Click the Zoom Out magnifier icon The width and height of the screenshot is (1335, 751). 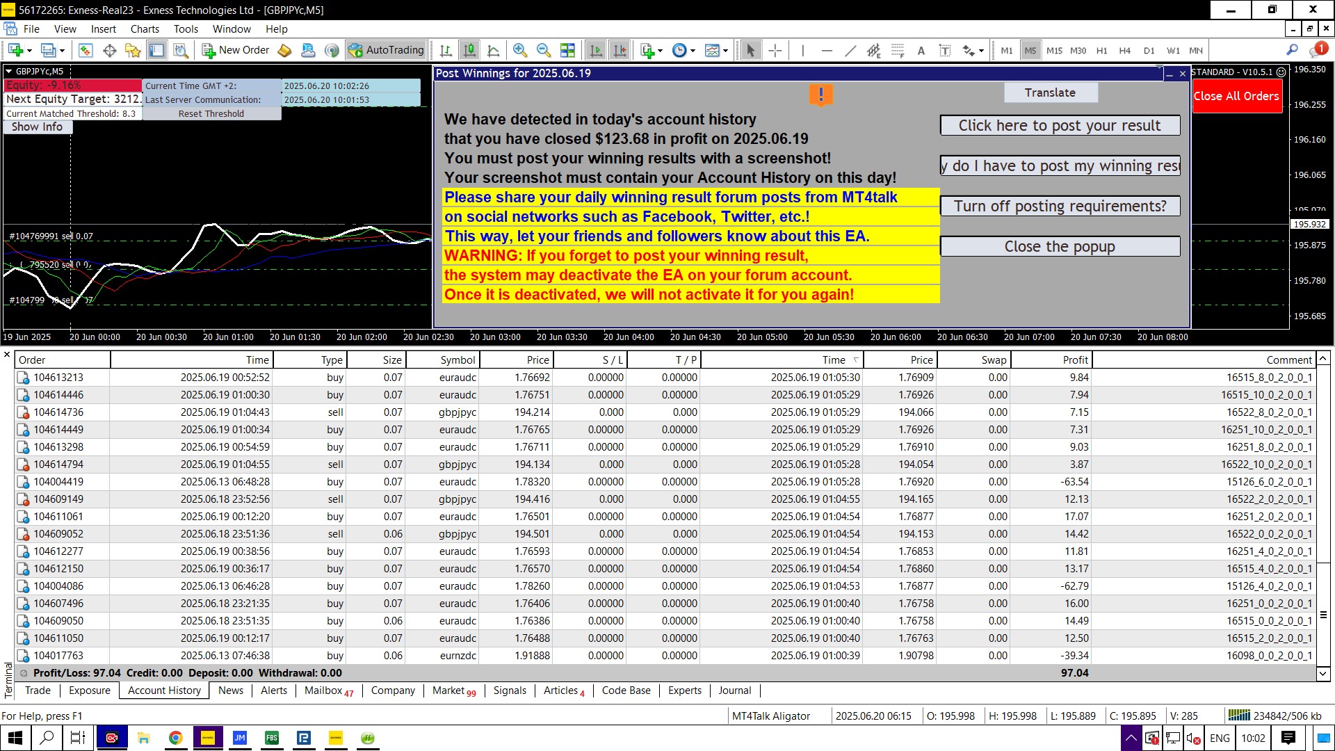pyautogui.click(x=543, y=50)
